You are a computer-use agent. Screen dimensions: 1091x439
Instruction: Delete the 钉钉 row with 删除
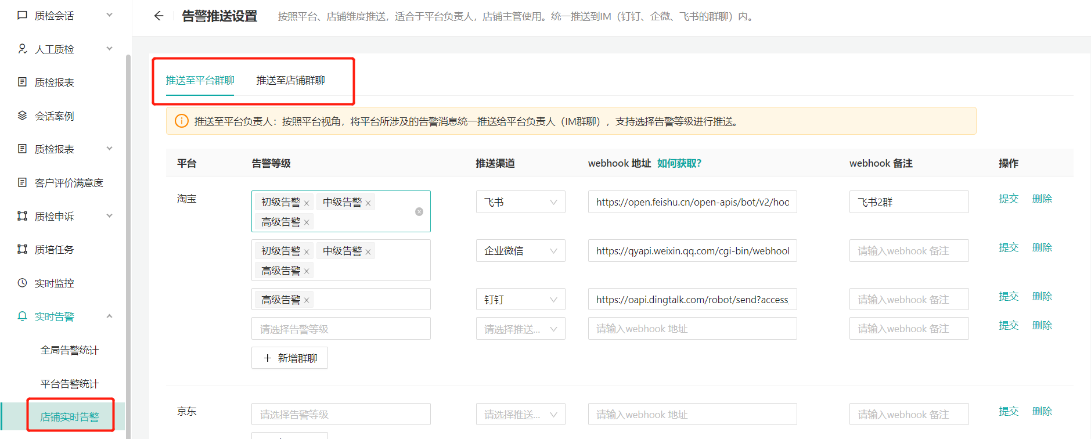1042,296
